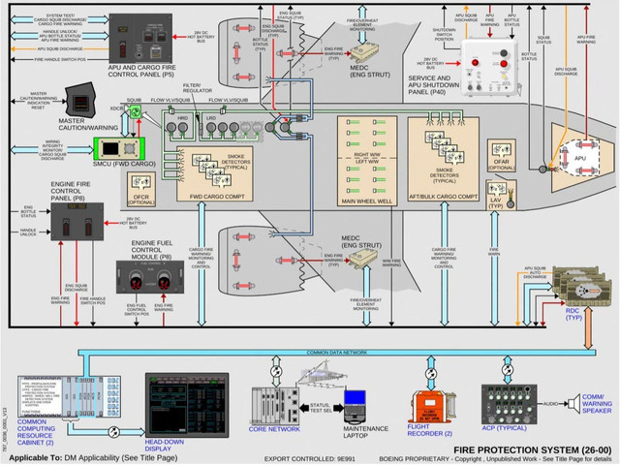
Task: Click the Fire Handle Switch Pos label near P5
Action: pyautogui.click(x=60, y=60)
